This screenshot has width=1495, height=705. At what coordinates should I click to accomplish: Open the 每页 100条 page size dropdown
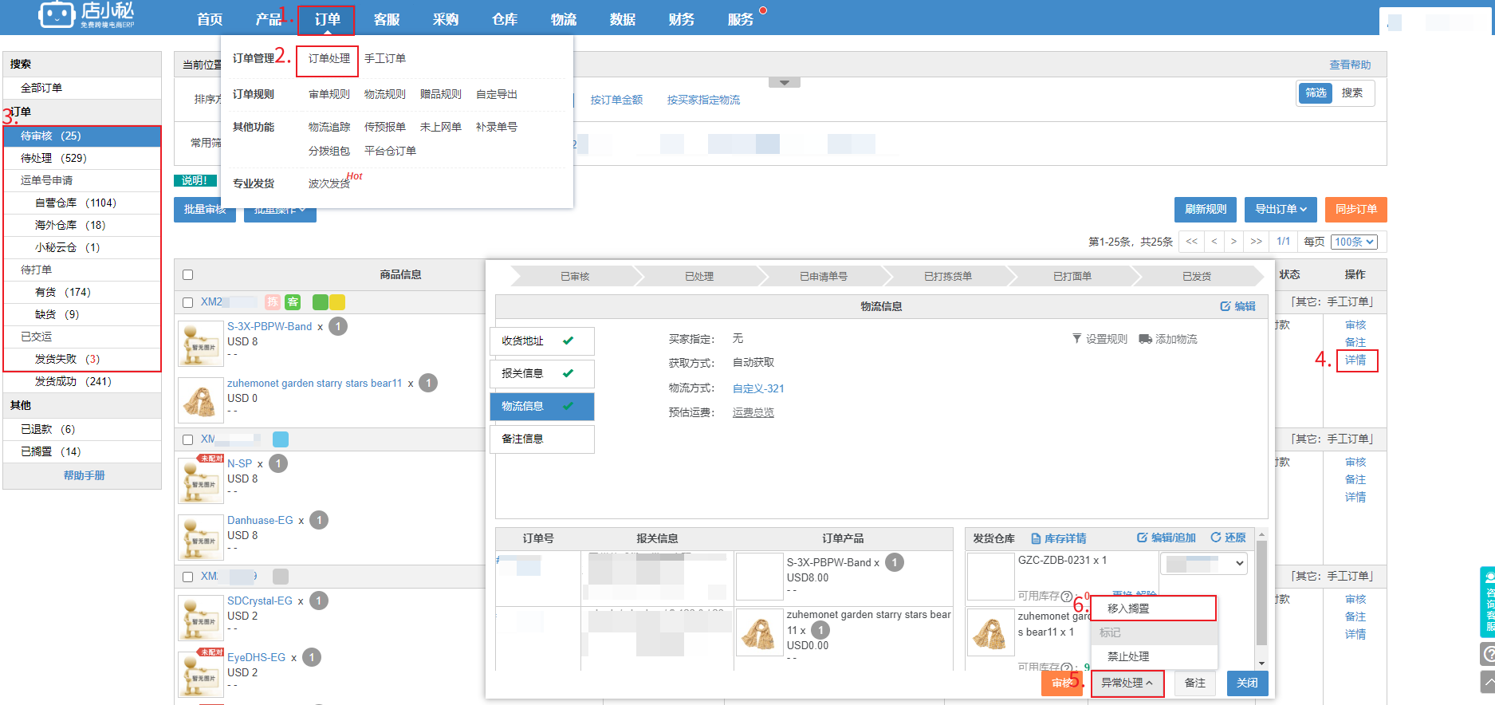(x=1354, y=242)
